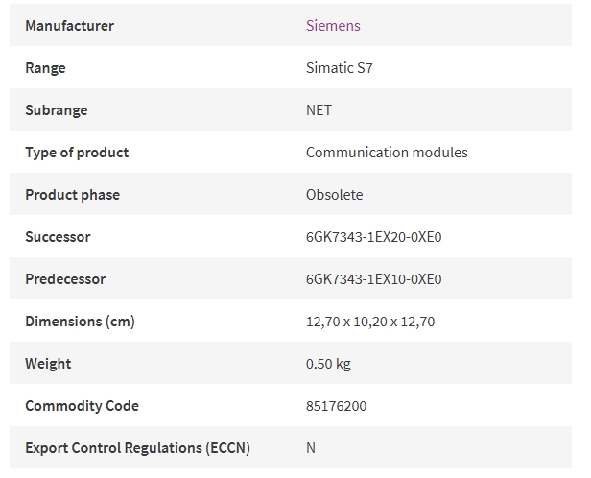This screenshot has height=478, width=591.
Task: Select predecessor part number 6GK7343-1EX10-0XE0
Action: coord(373,279)
